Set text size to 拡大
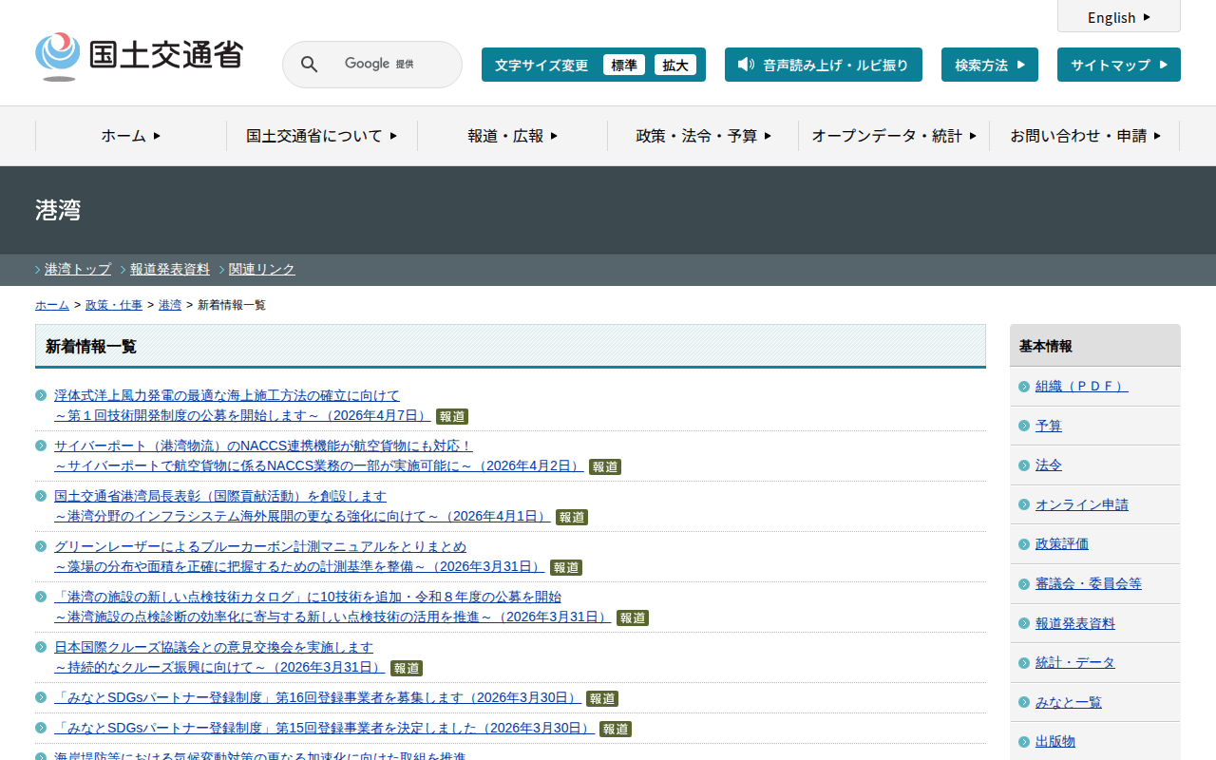The width and height of the screenshot is (1216, 760). pos(675,65)
